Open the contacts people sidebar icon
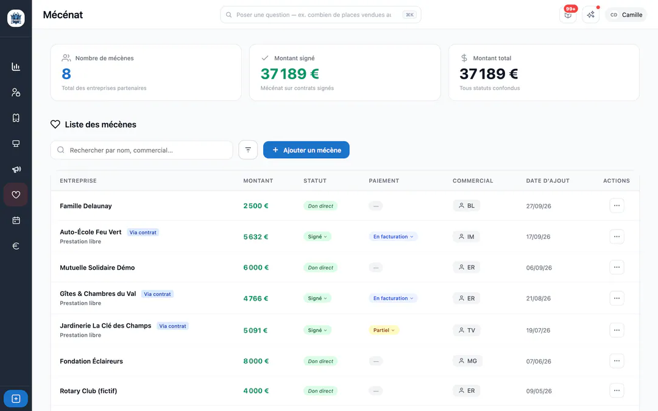658x411 pixels. coord(16,93)
